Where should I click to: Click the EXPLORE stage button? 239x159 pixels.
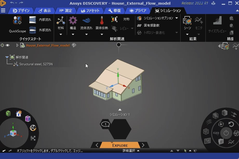pyautogui.click(x=120, y=145)
